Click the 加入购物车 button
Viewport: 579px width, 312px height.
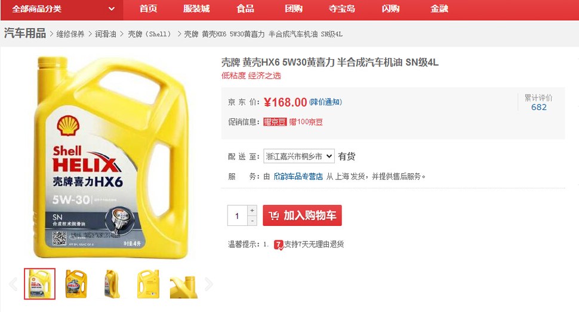pyautogui.click(x=302, y=215)
